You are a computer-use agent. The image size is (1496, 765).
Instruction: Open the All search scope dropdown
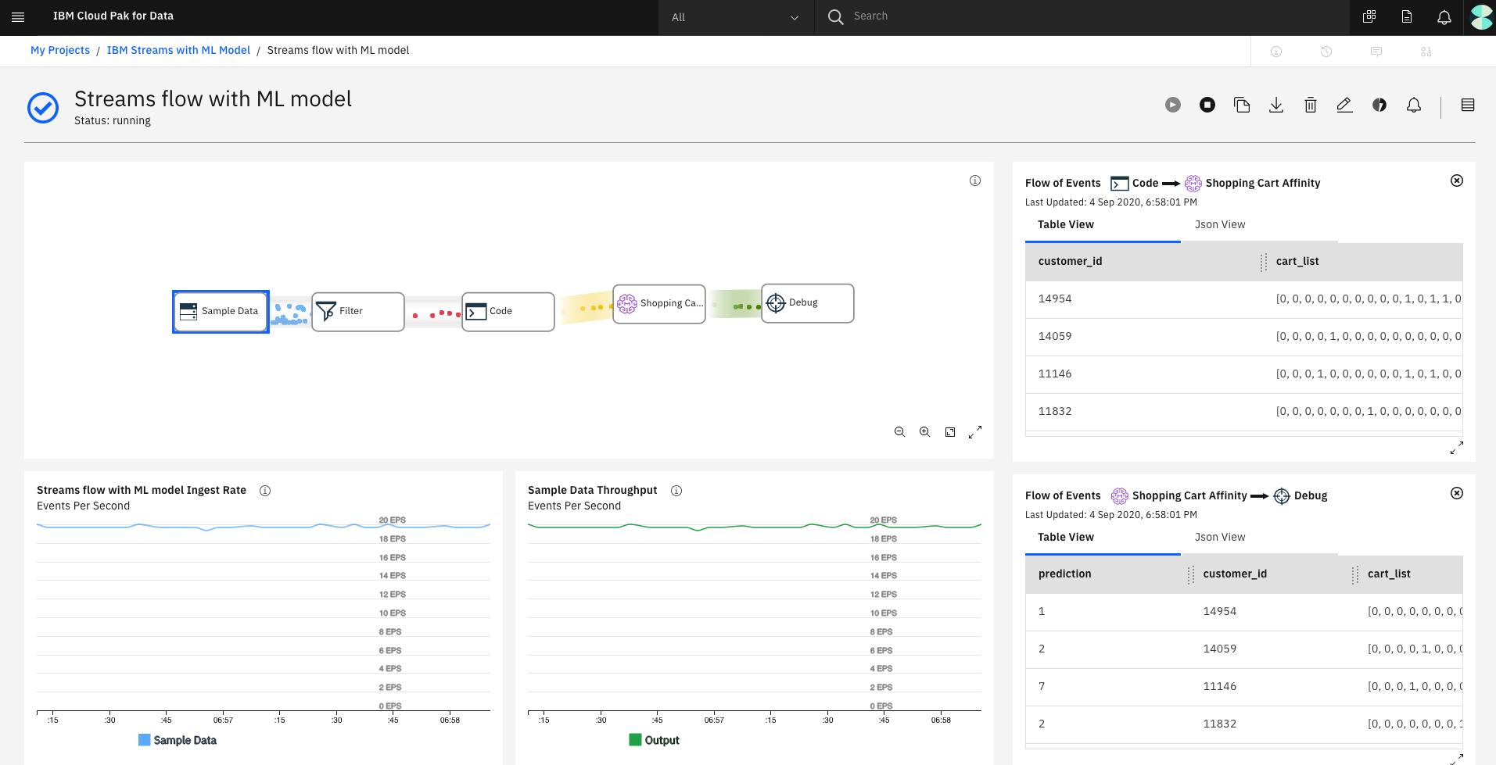click(735, 17)
